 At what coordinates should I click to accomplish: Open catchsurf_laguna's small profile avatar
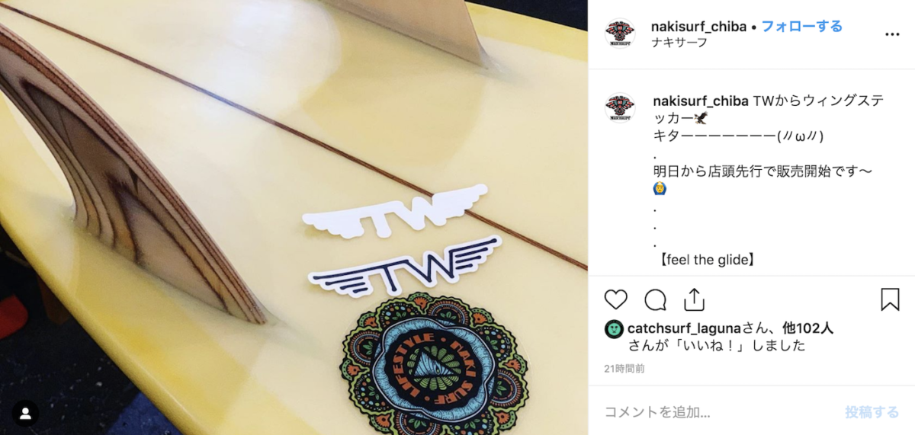tap(614, 329)
